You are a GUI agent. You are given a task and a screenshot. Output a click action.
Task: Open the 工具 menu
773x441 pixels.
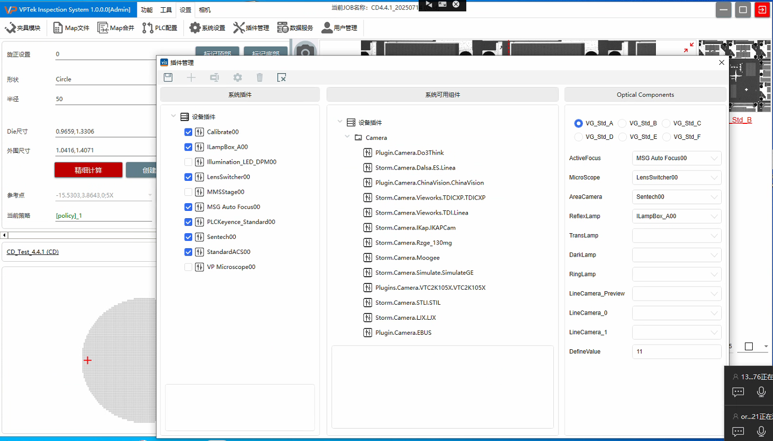pos(166,10)
